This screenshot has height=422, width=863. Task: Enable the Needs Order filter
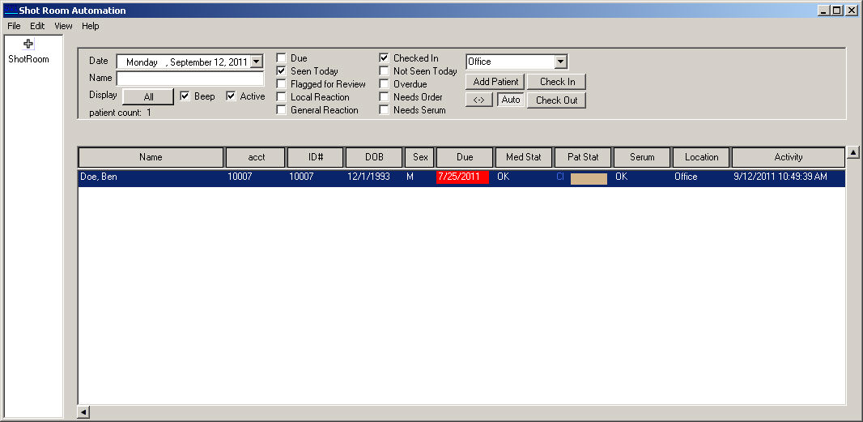coord(385,97)
